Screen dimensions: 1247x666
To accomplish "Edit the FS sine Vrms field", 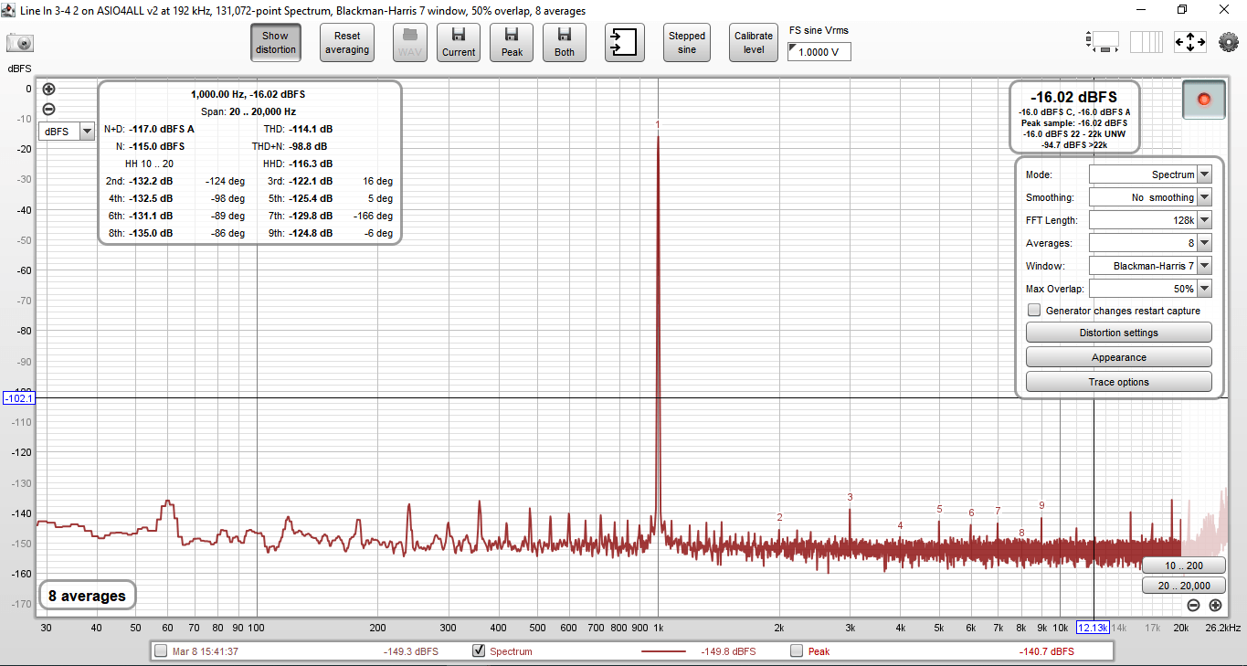I will pos(819,52).
